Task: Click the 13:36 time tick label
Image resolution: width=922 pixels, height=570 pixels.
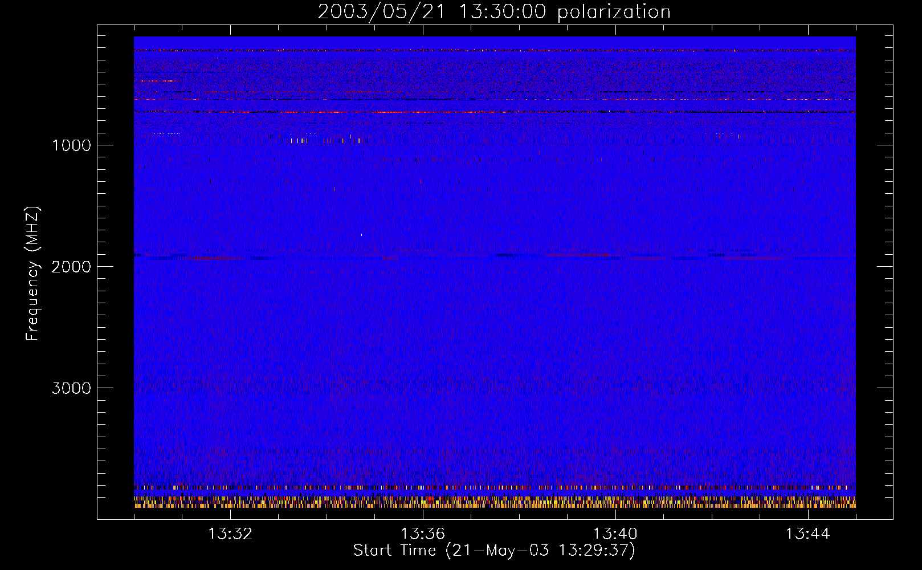Action: pyautogui.click(x=423, y=534)
